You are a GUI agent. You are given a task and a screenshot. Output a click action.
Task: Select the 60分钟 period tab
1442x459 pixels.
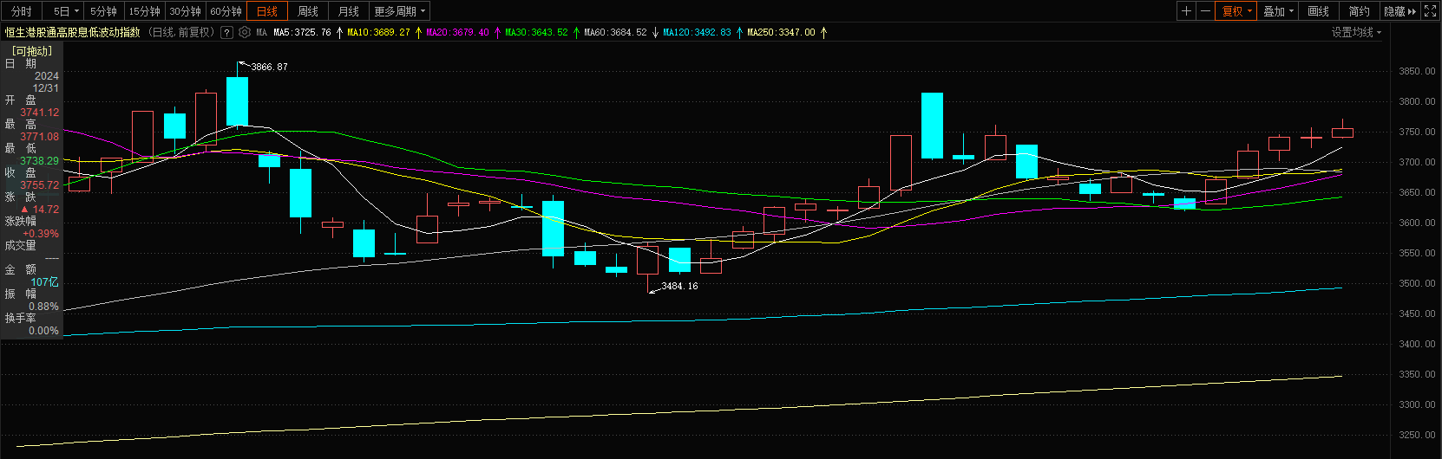tap(226, 11)
